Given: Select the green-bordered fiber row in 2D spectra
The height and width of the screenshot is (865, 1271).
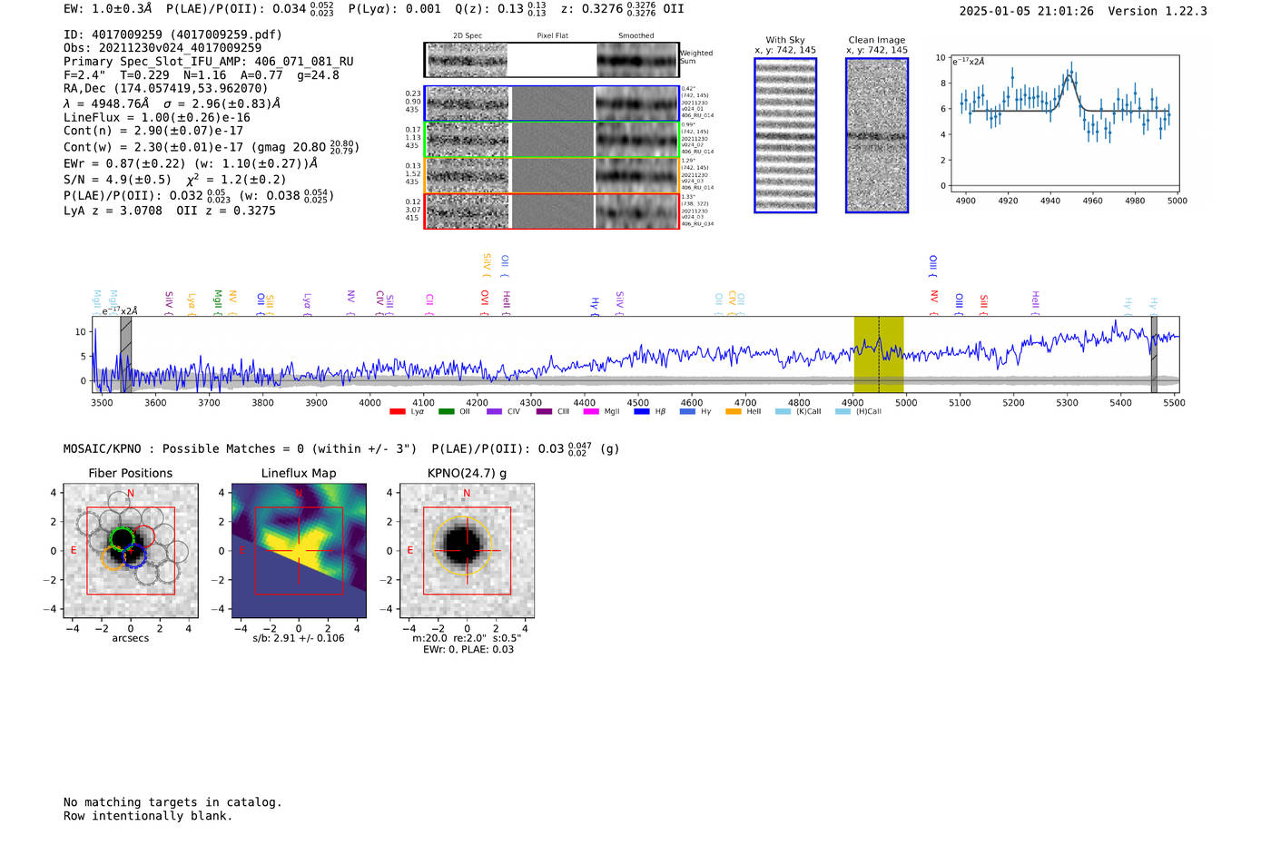Looking at the screenshot, I should click(x=551, y=140).
